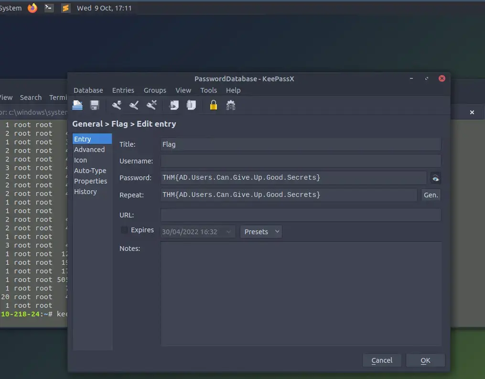Viewport: 485px width, 379px height.
Task: Lock databases padlock icon
Action: point(214,105)
